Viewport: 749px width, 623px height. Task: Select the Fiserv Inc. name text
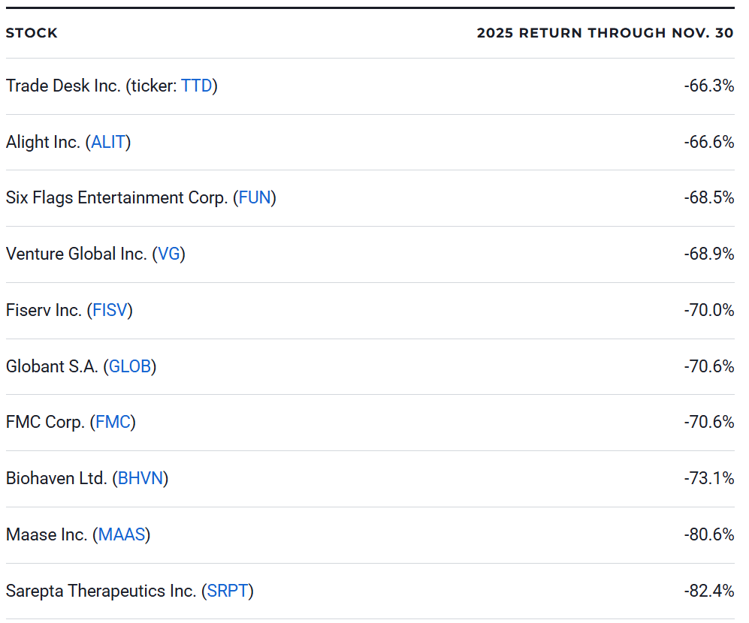pos(44,310)
